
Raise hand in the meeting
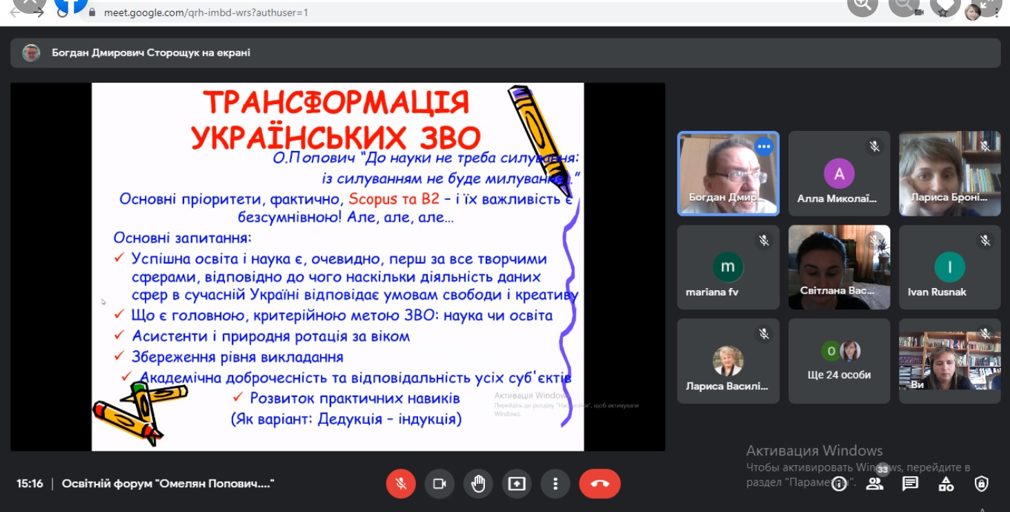pos(478,484)
